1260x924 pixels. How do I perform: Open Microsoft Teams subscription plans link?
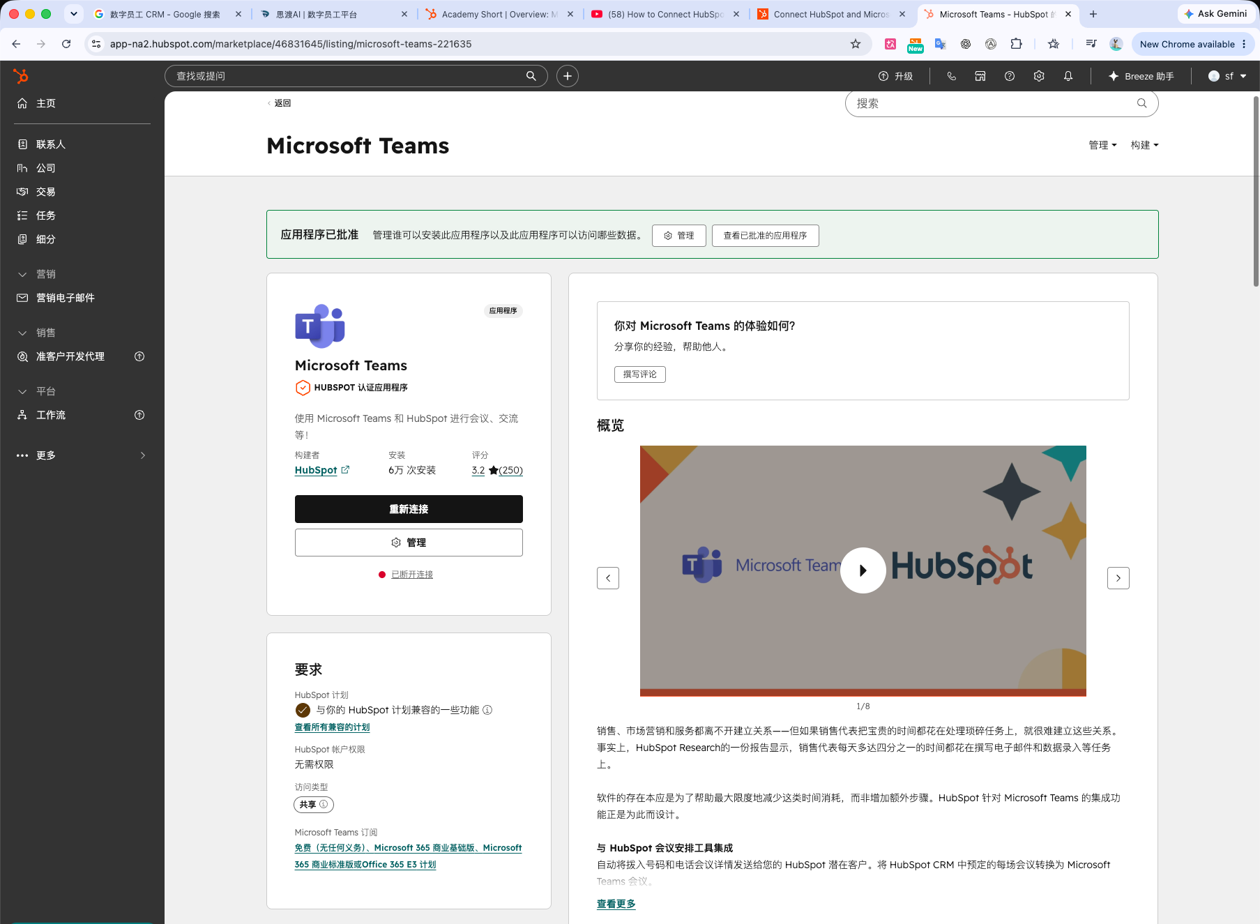pyautogui.click(x=408, y=856)
